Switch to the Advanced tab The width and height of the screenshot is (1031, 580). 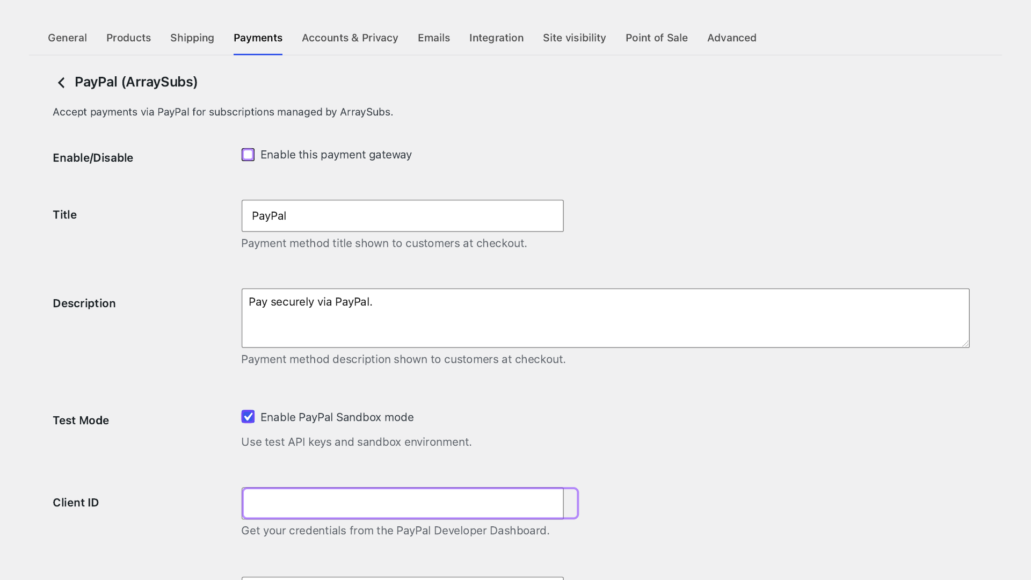[731, 38]
